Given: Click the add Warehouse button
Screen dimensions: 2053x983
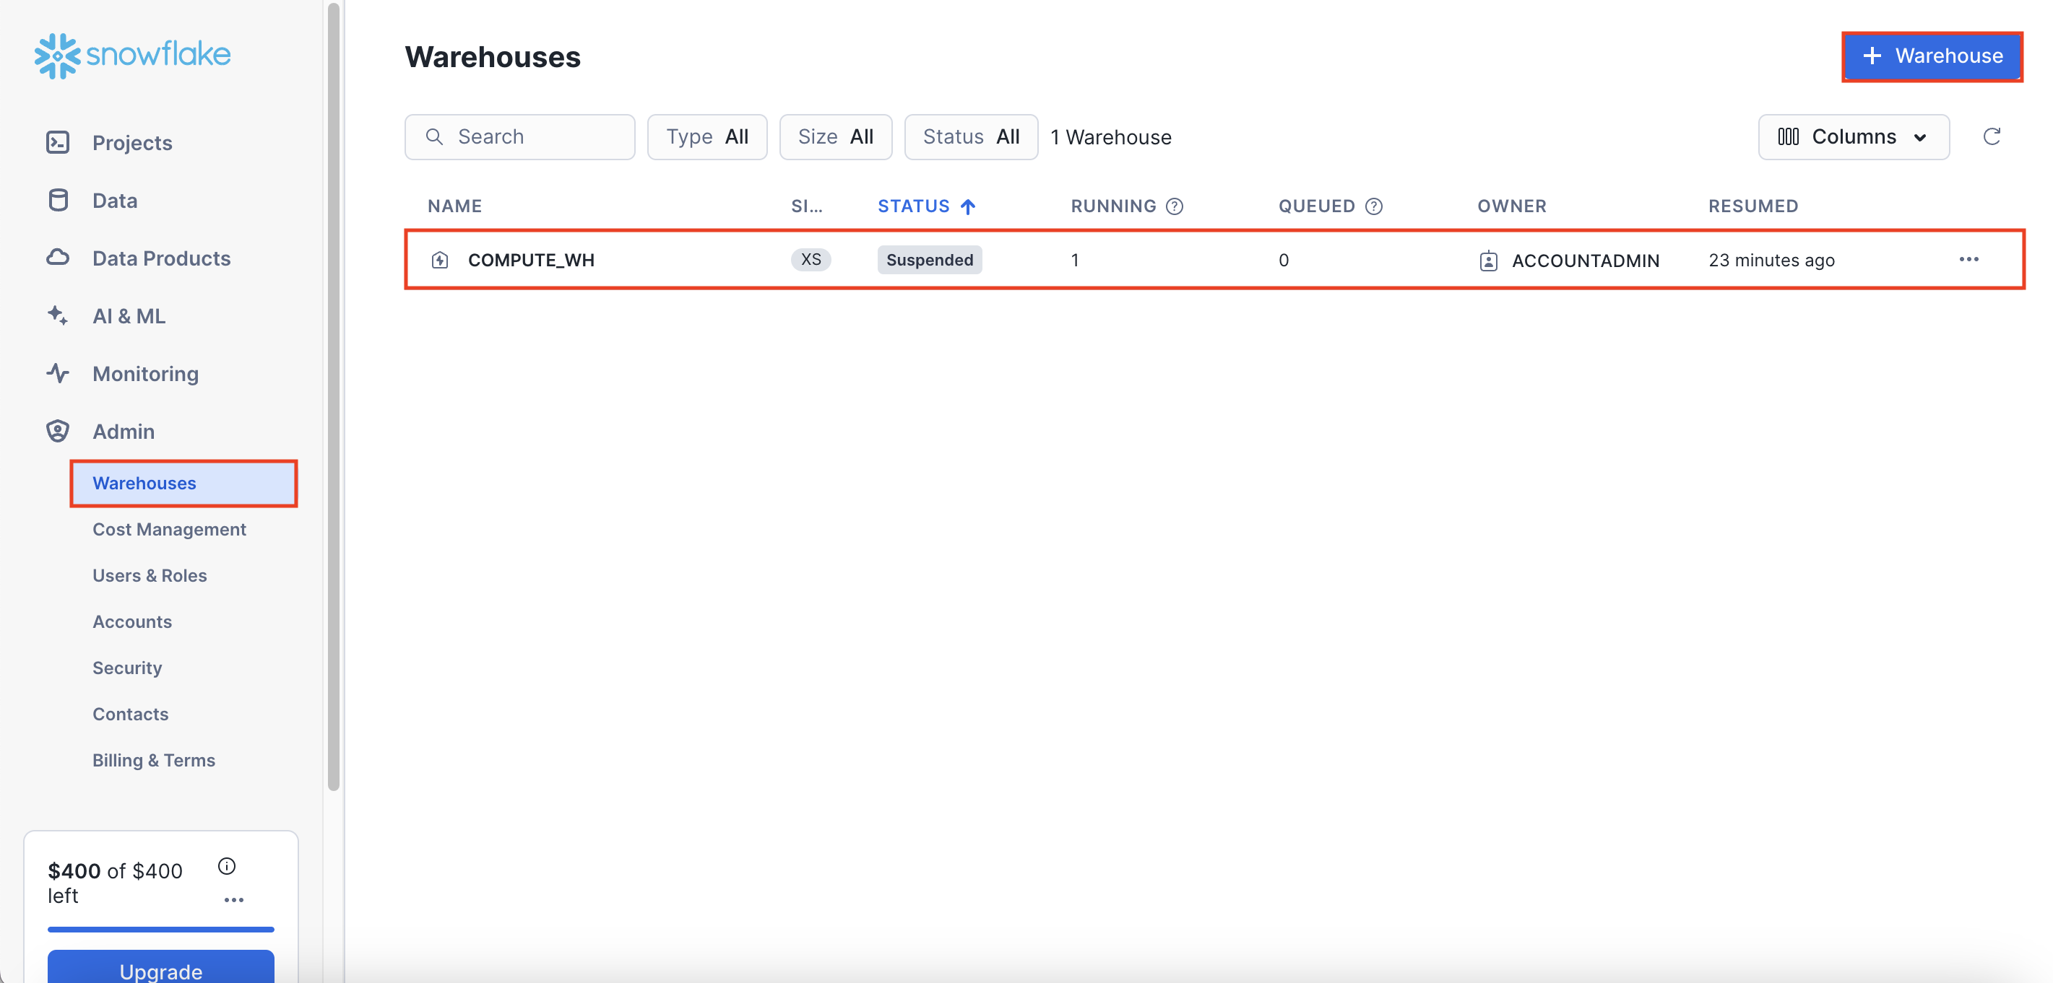Looking at the screenshot, I should (x=1932, y=56).
